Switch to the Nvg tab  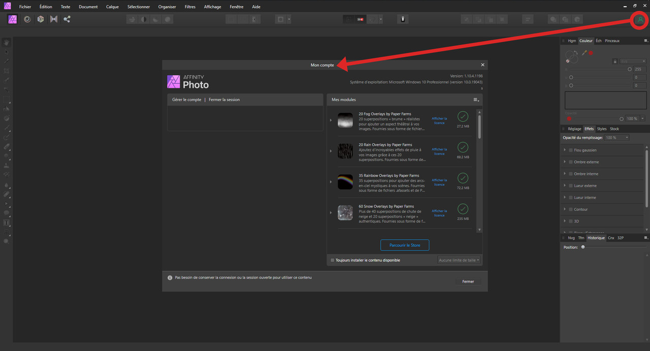(571, 238)
